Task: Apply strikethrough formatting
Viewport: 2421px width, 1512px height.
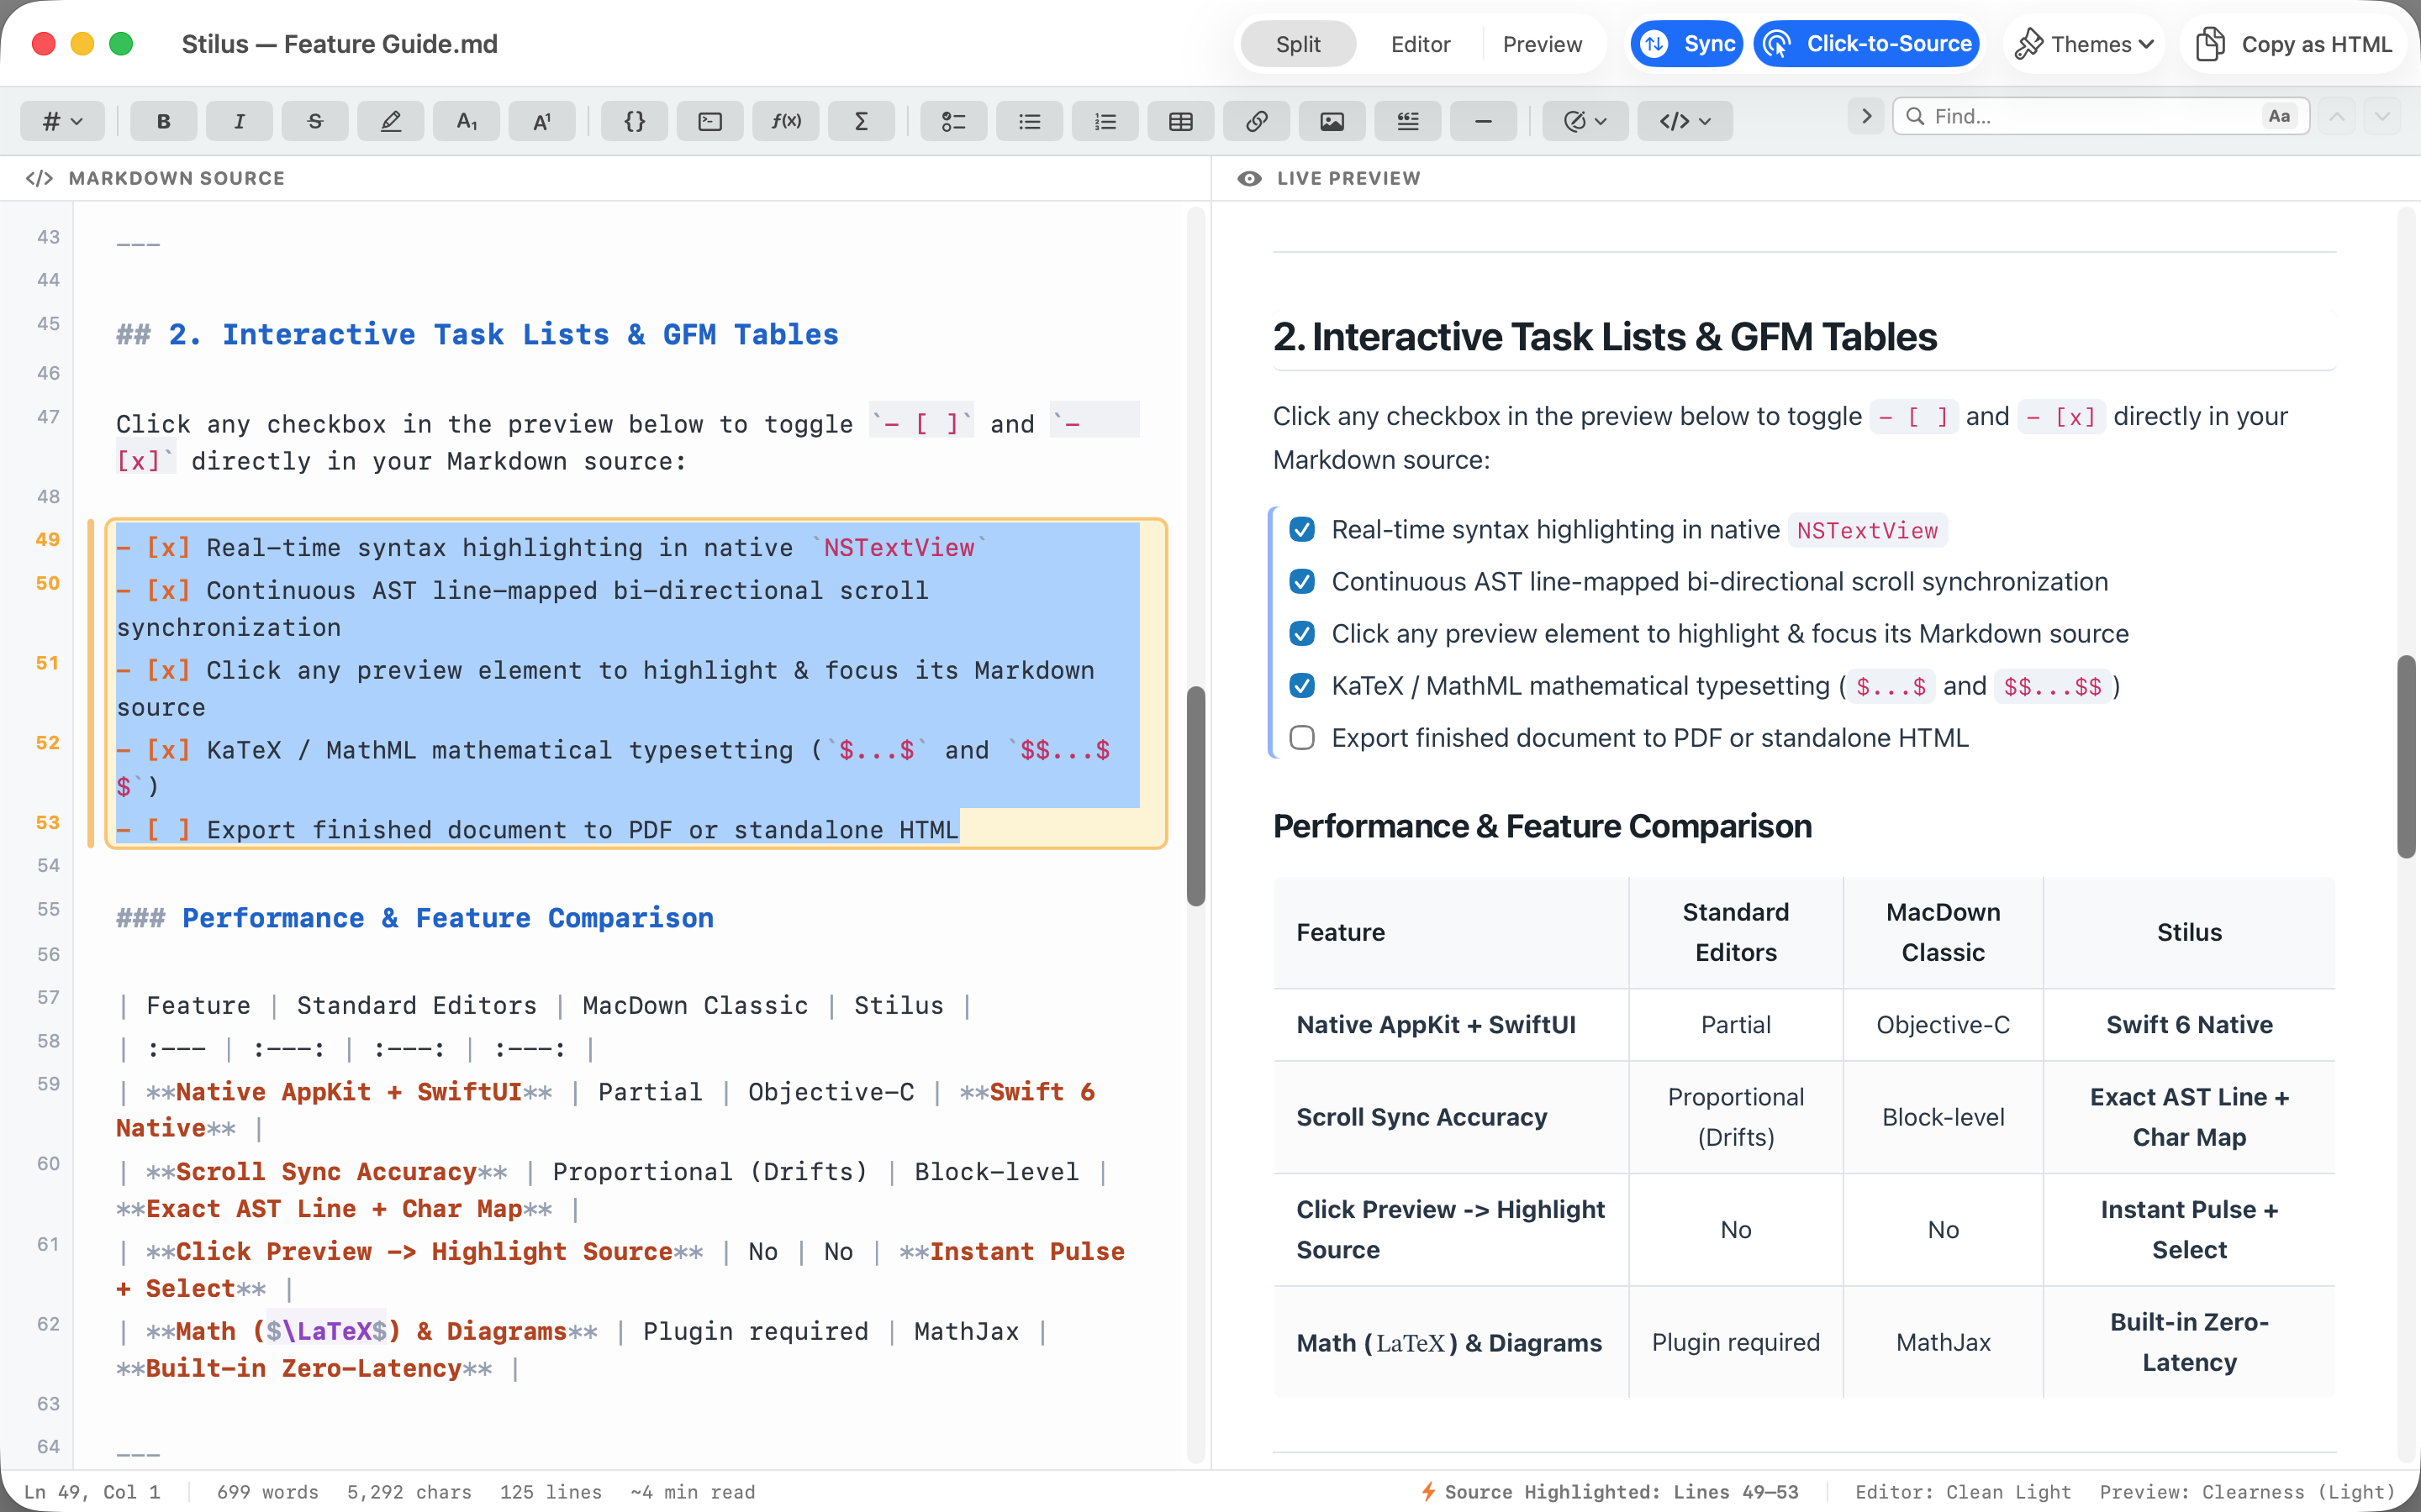Action: [x=315, y=121]
